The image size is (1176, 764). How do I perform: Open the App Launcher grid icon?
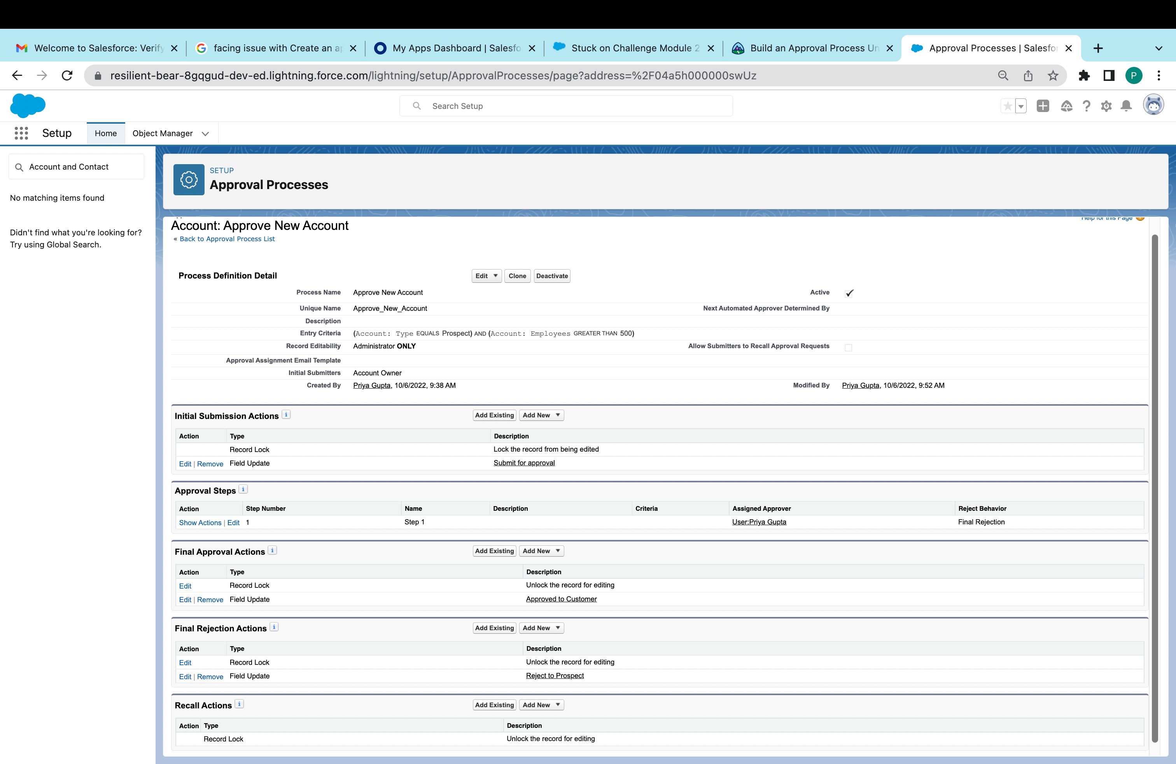coord(21,133)
